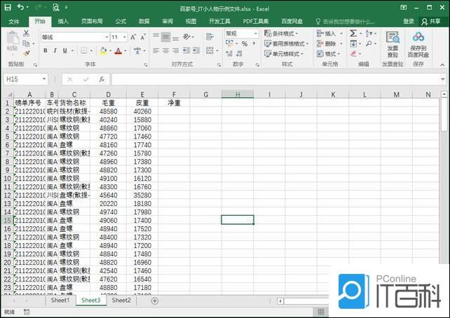Click the Clear eraser icon

[x=353, y=54]
